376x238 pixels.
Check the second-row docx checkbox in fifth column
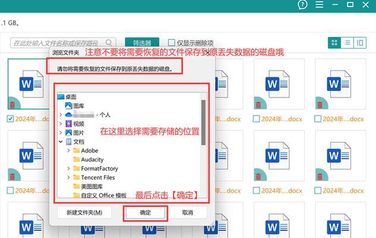pos(257,190)
